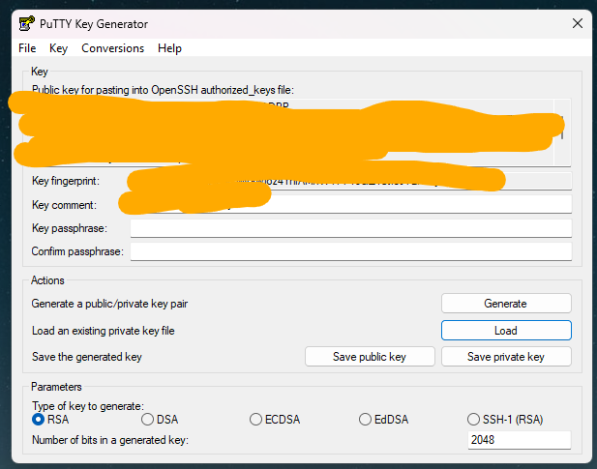Open the Conversions menu

[x=112, y=48]
